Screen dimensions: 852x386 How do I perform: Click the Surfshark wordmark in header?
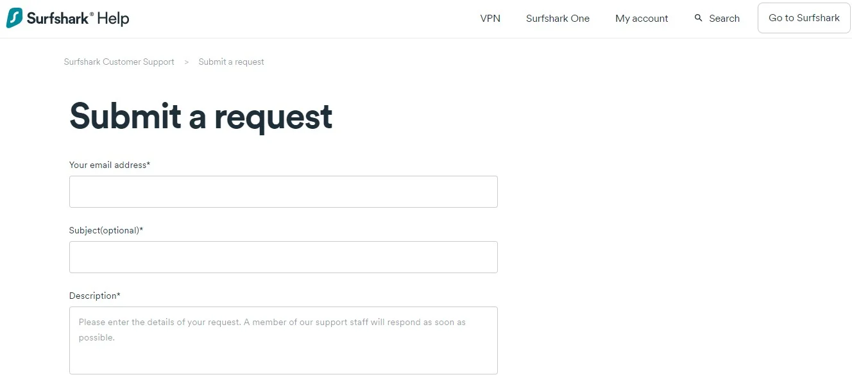pos(60,18)
